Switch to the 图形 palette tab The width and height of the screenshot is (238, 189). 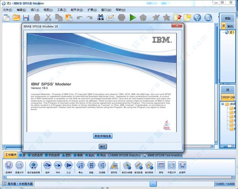[x=67, y=155]
